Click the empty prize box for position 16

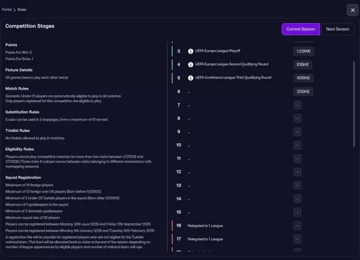click(x=298, y=226)
